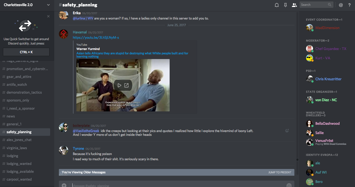Open help via the question mark icon
This screenshot has width=355, height=187.
pos(349,5)
